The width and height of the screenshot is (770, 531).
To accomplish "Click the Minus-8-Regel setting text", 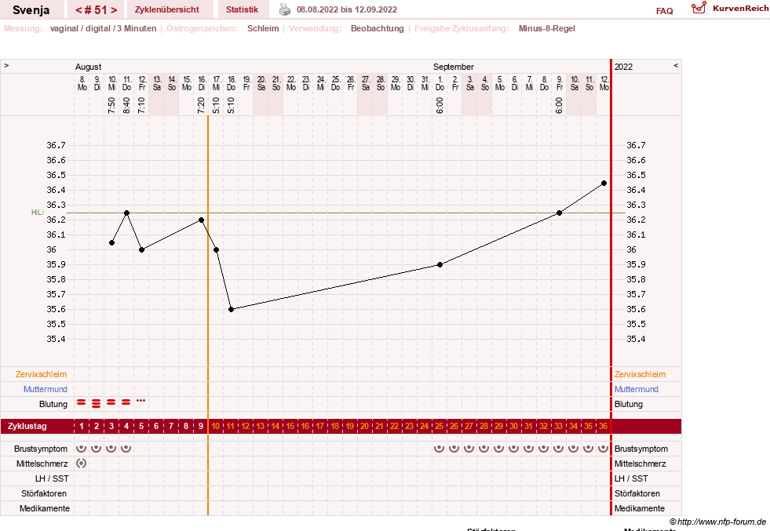I will 546,28.
